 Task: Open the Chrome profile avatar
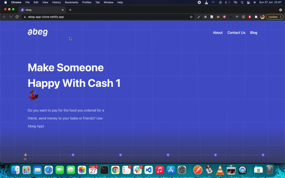[x=262, y=17]
